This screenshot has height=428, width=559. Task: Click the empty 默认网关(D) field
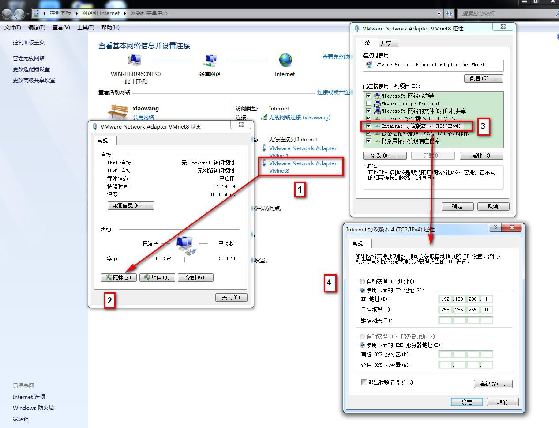pos(466,320)
